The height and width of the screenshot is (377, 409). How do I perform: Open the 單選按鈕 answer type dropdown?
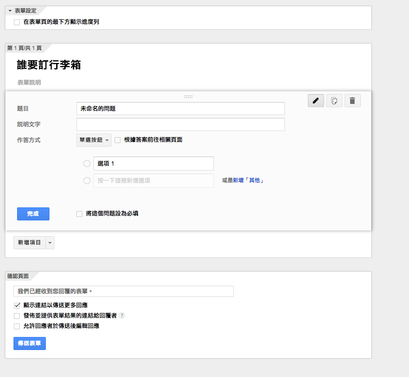click(x=94, y=140)
